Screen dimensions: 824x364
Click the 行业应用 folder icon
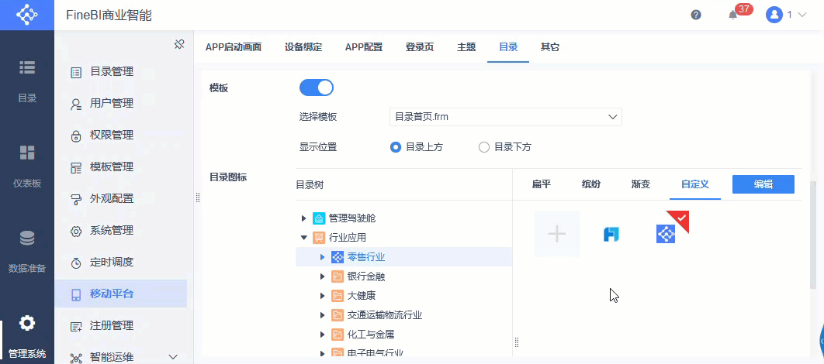pos(318,238)
